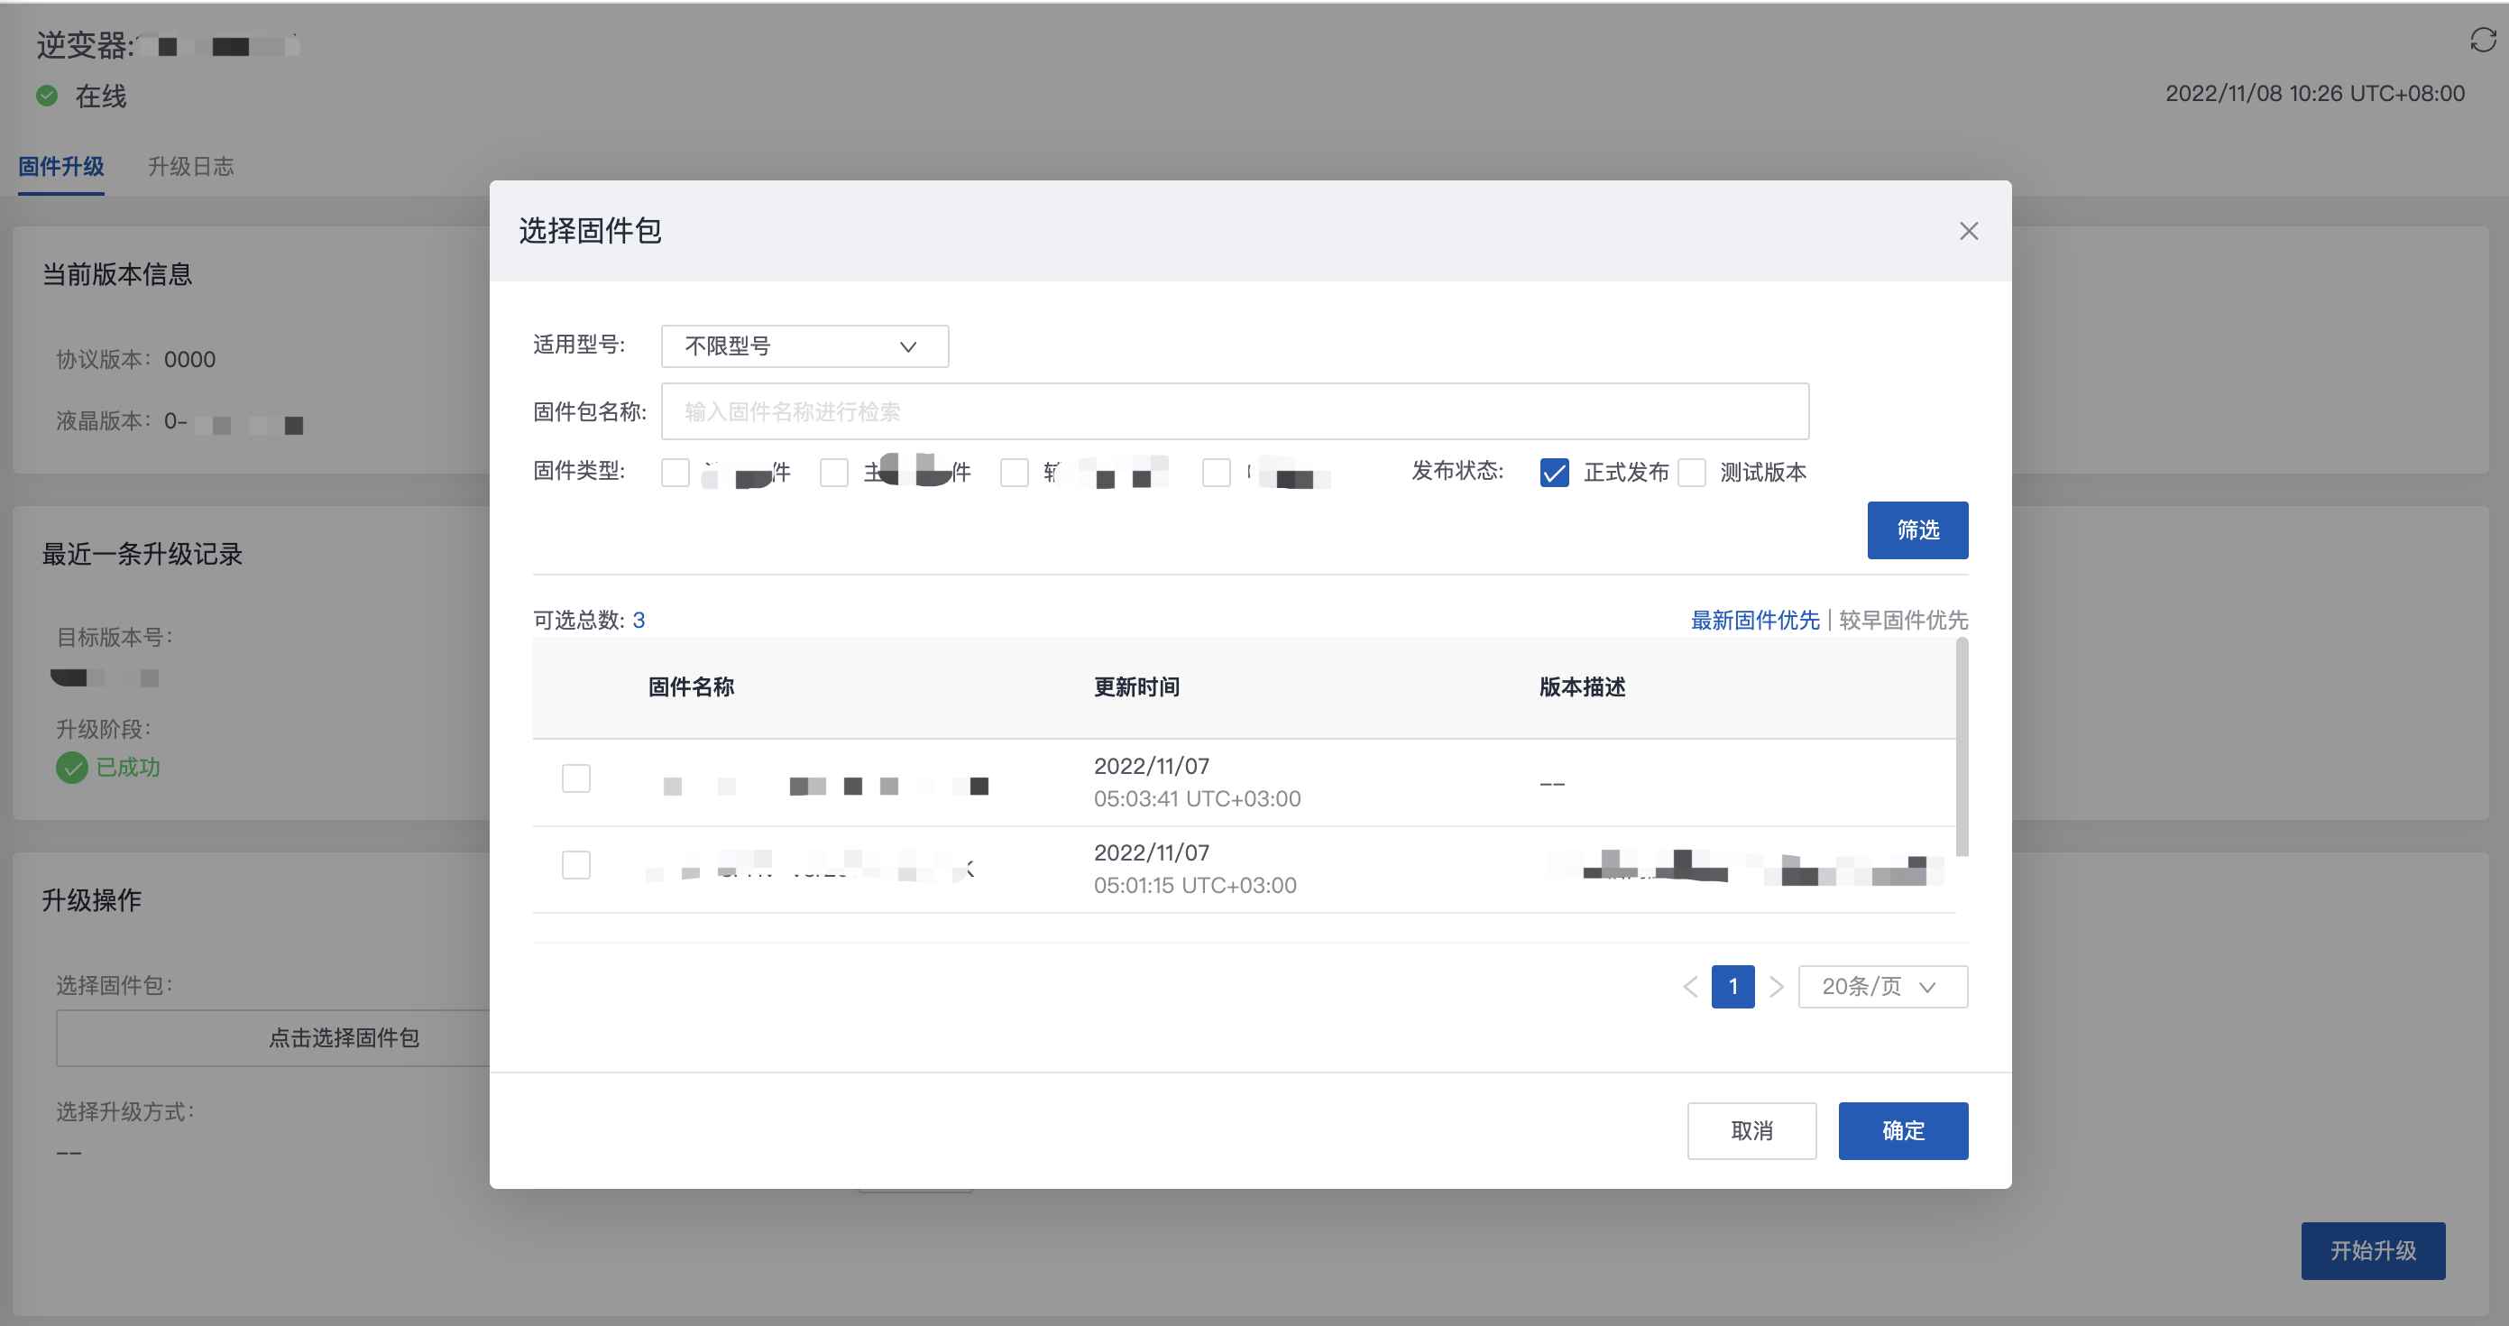The width and height of the screenshot is (2509, 1326).
Task: Confirm selection with 确定 button
Action: pos(1902,1131)
